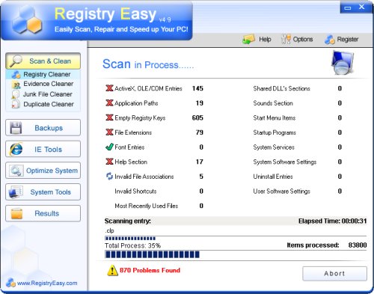Open the Scan & Clean section

43,61
